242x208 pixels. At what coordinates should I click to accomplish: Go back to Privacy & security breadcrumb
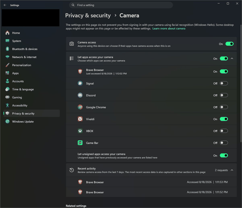(x=88, y=15)
